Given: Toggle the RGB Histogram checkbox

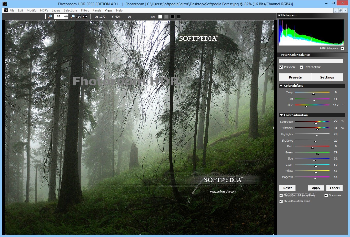Looking at the screenshot, I should [x=343, y=48].
